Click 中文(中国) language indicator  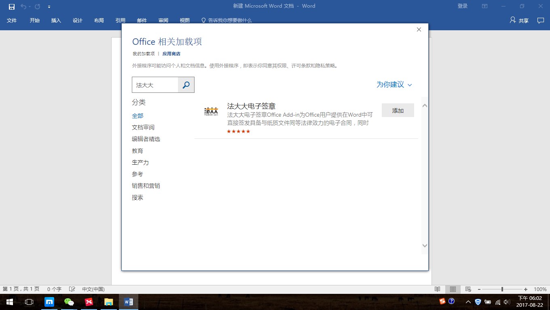pyautogui.click(x=93, y=289)
